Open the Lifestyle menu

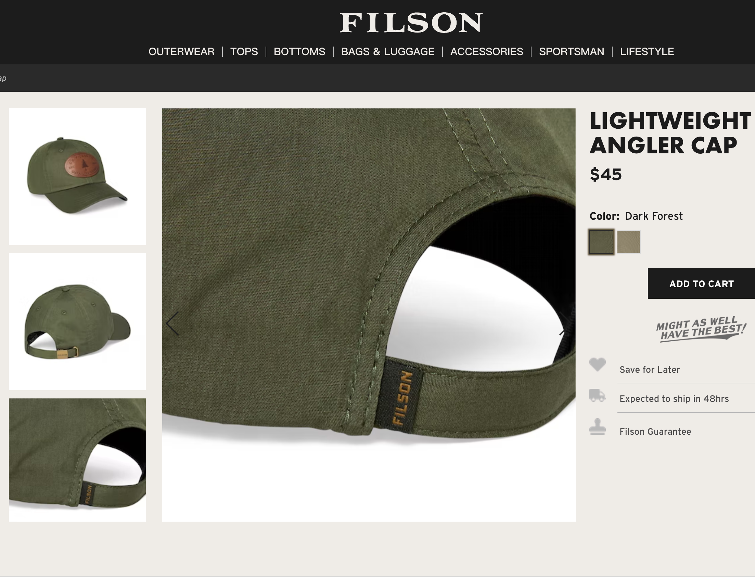coord(647,51)
